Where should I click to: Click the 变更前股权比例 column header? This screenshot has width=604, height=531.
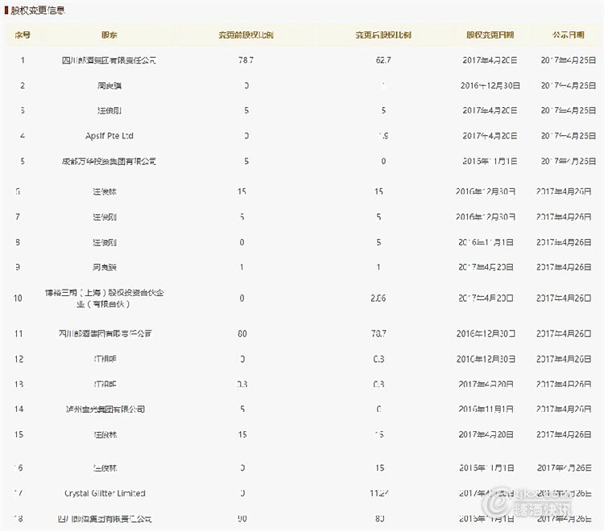click(x=246, y=35)
